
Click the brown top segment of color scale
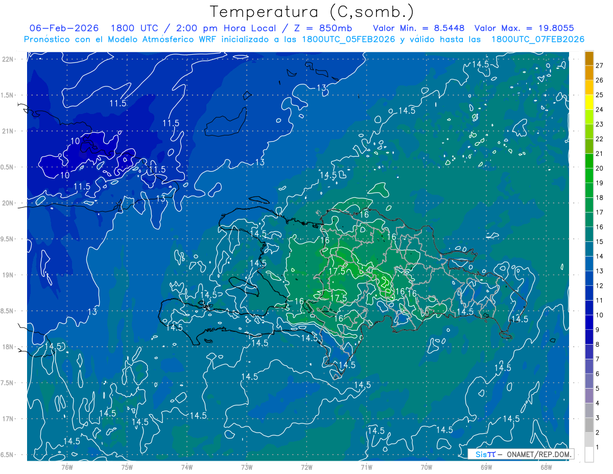click(589, 58)
